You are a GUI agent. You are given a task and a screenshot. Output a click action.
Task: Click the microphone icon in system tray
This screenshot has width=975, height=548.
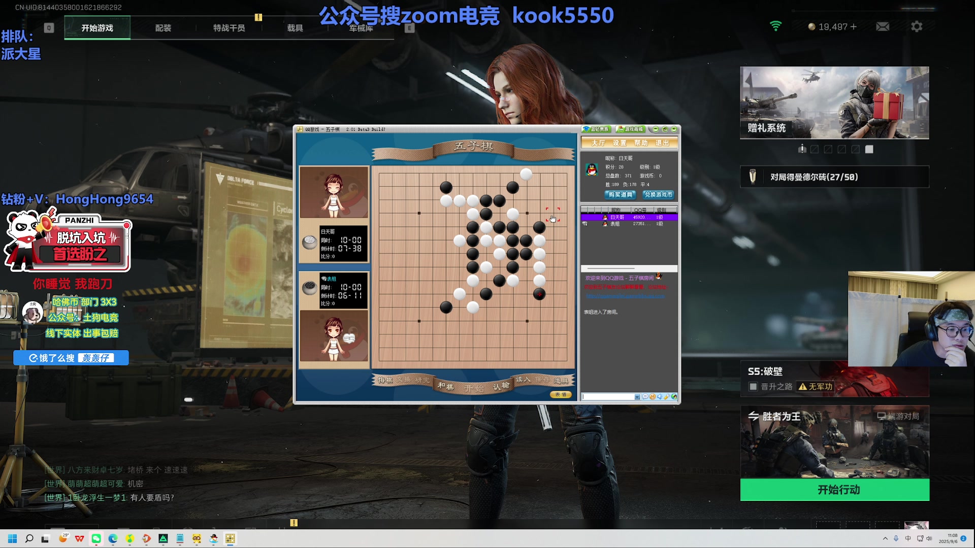[896, 538]
